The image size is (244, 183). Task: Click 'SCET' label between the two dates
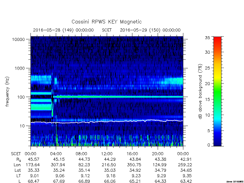pos(107,30)
